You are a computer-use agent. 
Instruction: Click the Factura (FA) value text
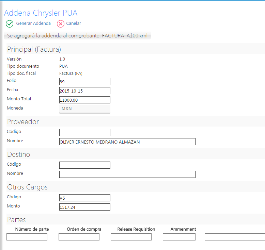[x=71, y=73]
